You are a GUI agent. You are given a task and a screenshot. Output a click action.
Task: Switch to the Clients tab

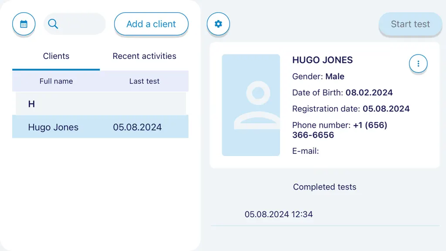tap(56, 56)
